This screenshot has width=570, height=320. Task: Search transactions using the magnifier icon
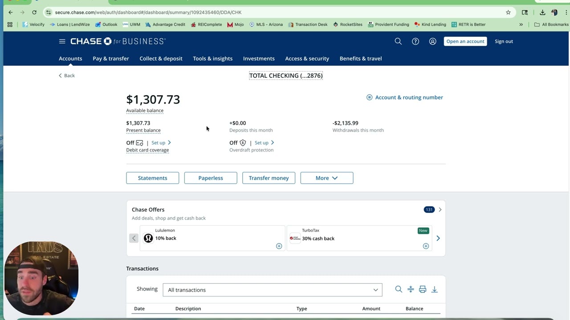click(399, 289)
